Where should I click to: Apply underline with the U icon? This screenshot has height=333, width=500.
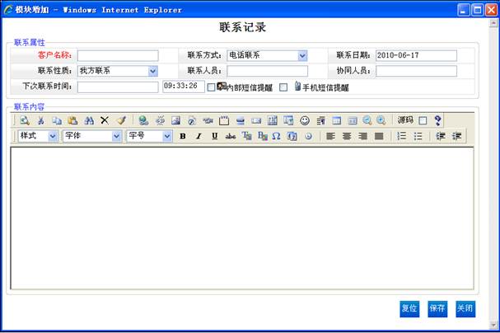pyautogui.click(x=215, y=136)
